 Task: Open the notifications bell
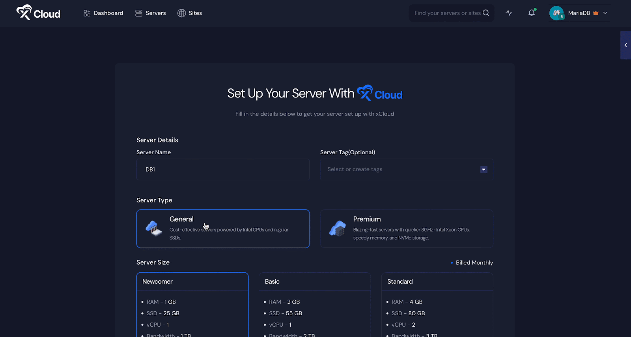(x=532, y=13)
